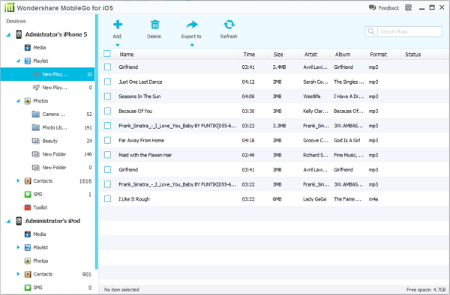This screenshot has width=450, height=295.
Task: Sort by the Time column header
Action: [x=249, y=55]
